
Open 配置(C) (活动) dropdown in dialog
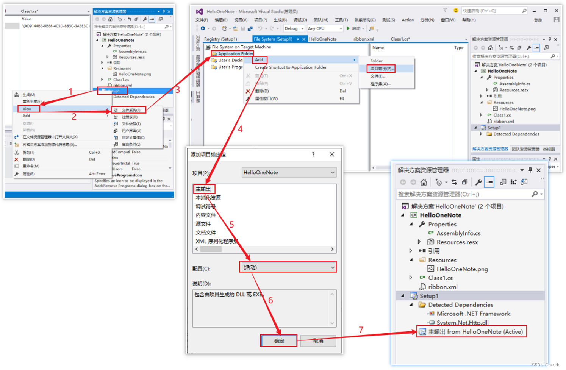(x=288, y=267)
